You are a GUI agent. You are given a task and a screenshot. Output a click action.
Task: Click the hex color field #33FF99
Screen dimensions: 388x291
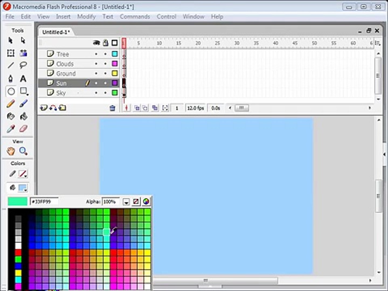pyautogui.click(x=44, y=202)
